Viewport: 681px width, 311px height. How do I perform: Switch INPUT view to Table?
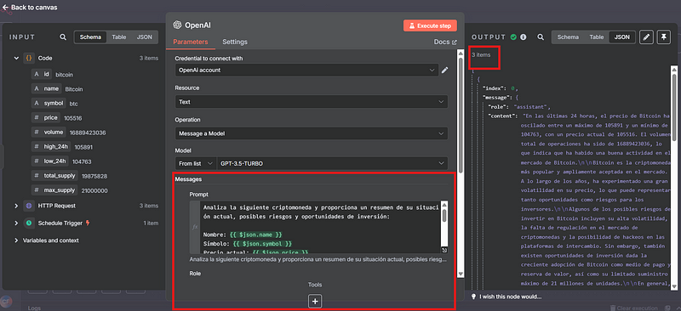click(119, 37)
